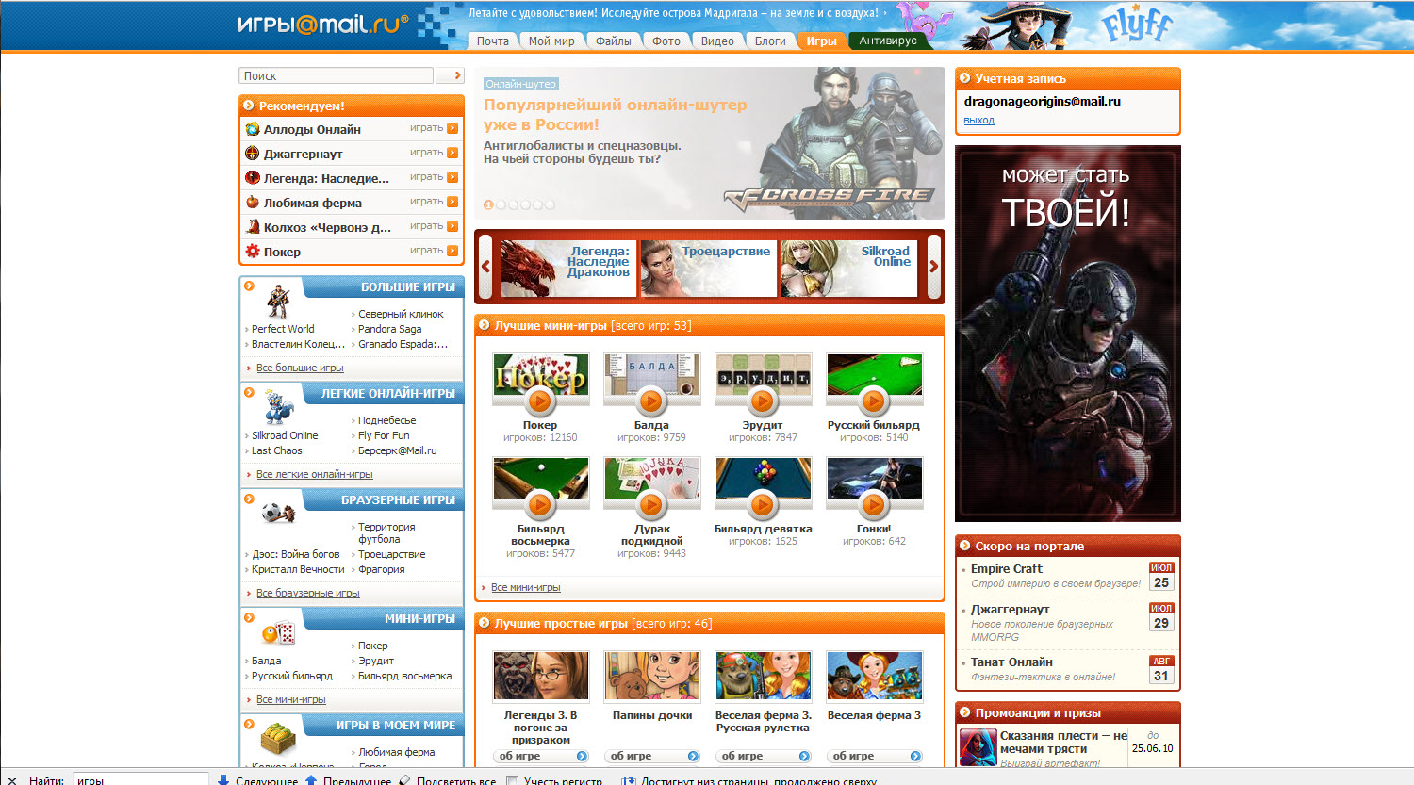Open the Антивирус tab
Image resolution: width=1414 pixels, height=785 pixels.
[888, 41]
